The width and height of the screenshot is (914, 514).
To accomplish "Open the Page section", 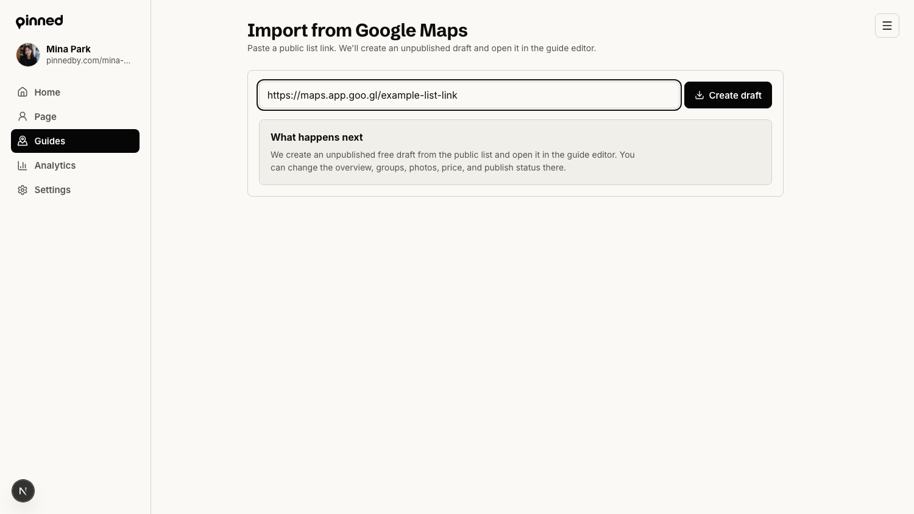I will tap(75, 116).
